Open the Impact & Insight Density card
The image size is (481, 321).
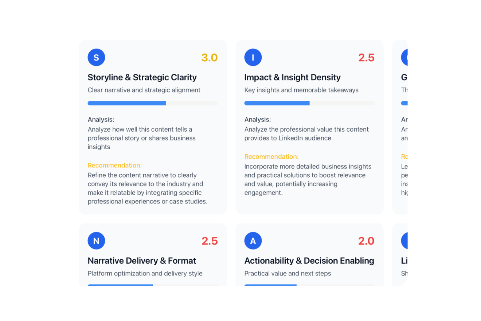(x=293, y=77)
